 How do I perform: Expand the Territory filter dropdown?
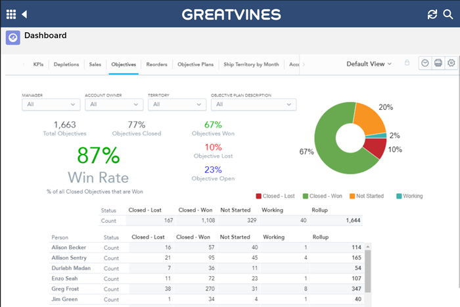tap(177, 104)
